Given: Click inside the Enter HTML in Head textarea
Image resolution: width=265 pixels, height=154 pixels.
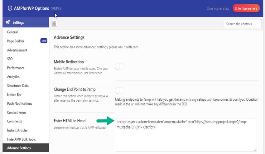Looking at the screenshot, I should [186, 135].
